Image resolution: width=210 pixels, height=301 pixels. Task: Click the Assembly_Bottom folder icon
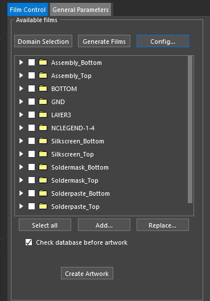43,63
